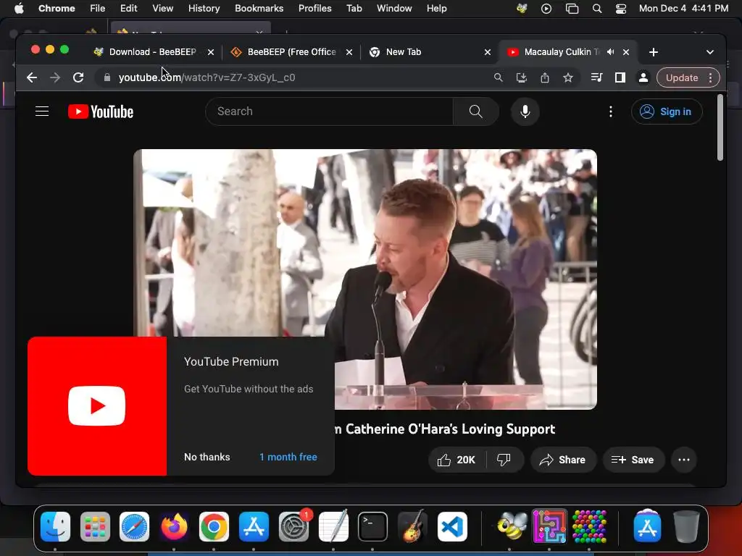Open the Chrome zoom magnifier icon
This screenshot has height=556, width=742.
click(x=498, y=77)
